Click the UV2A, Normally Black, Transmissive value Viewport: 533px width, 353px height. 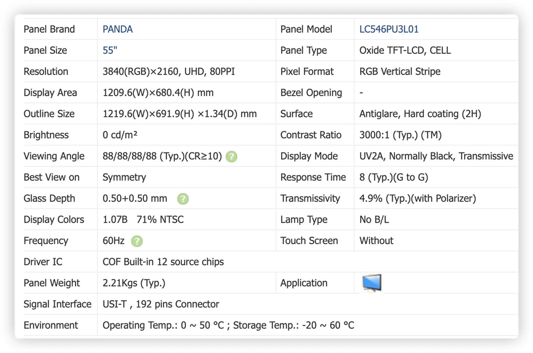[x=436, y=156]
